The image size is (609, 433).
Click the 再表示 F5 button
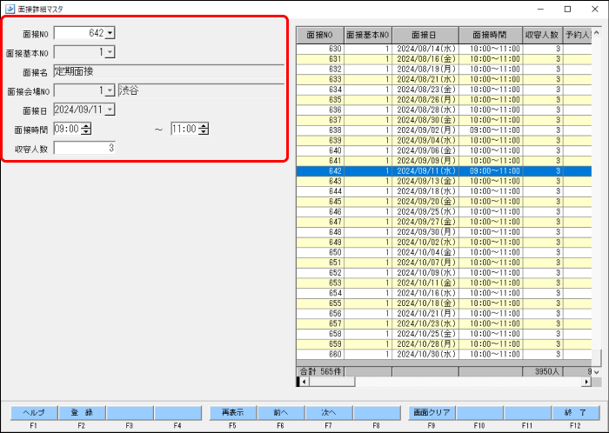click(233, 413)
